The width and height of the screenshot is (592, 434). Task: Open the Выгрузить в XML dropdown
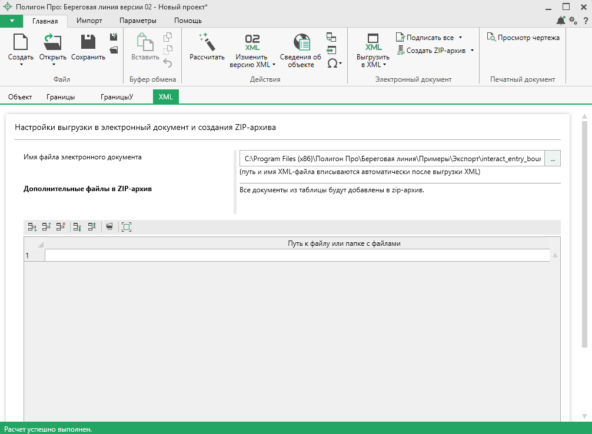tap(384, 65)
